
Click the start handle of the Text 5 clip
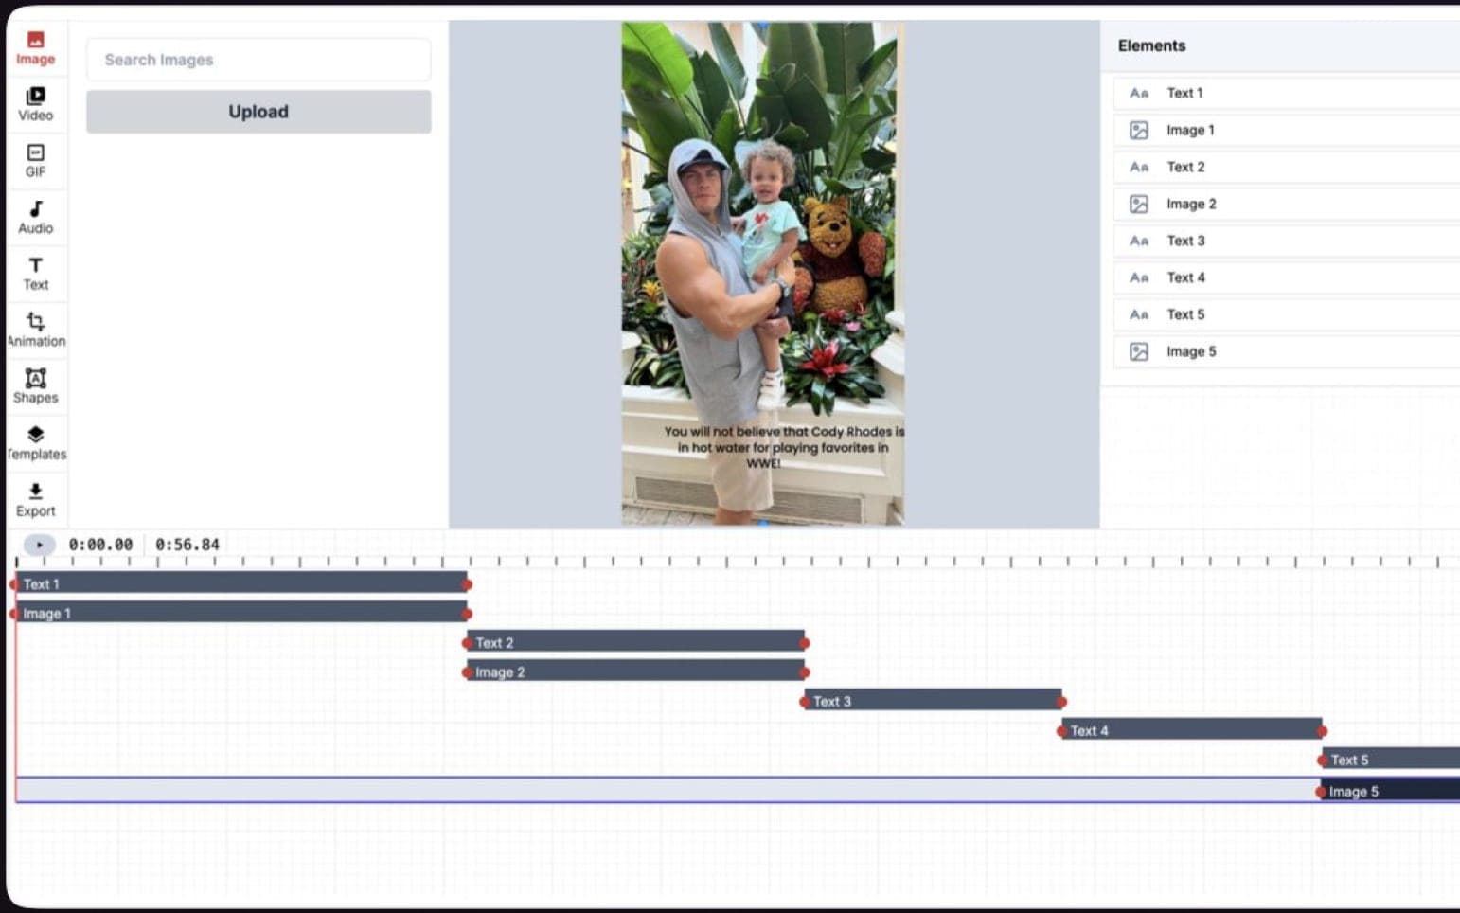[1324, 761]
